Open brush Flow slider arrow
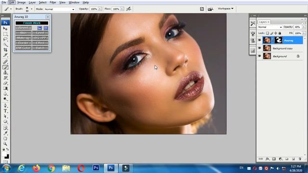Screen dimensions: 308x173 coord(122,9)
